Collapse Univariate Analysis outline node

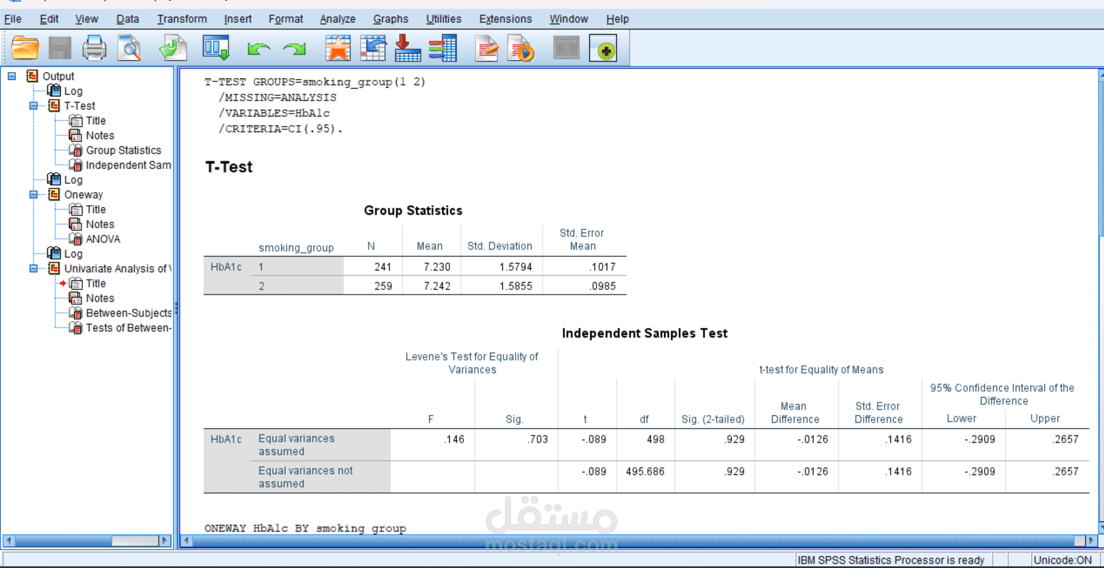point(34,269)
